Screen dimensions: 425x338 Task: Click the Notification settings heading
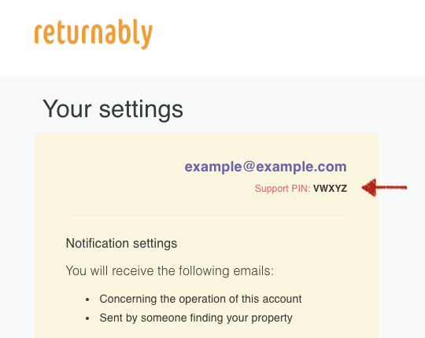click(121, 243)
